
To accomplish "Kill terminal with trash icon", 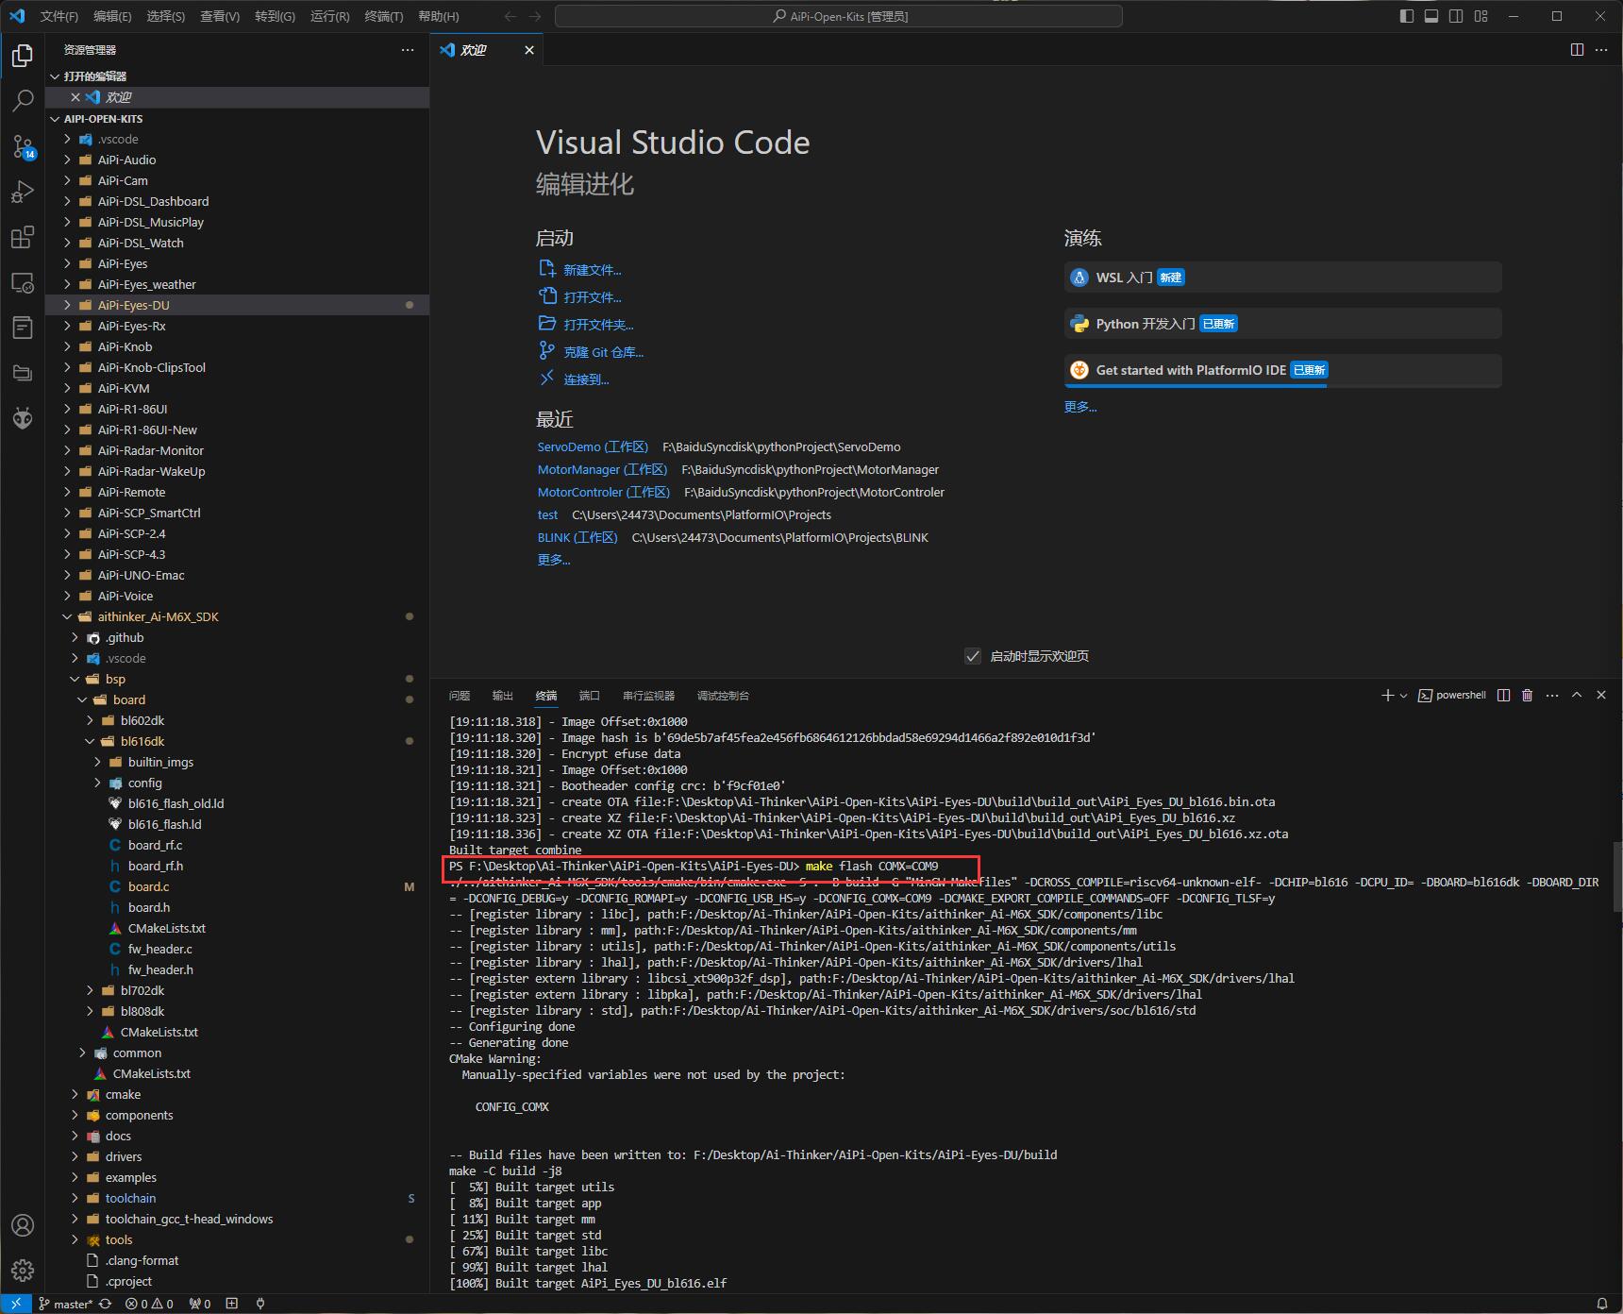I will pos(1528,695).
